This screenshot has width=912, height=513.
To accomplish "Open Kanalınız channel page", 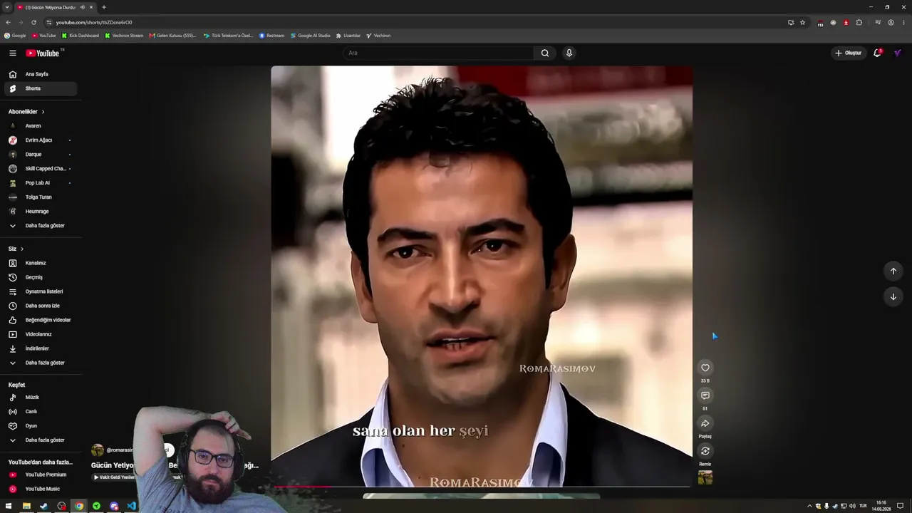I will click(x=41, y=263).
